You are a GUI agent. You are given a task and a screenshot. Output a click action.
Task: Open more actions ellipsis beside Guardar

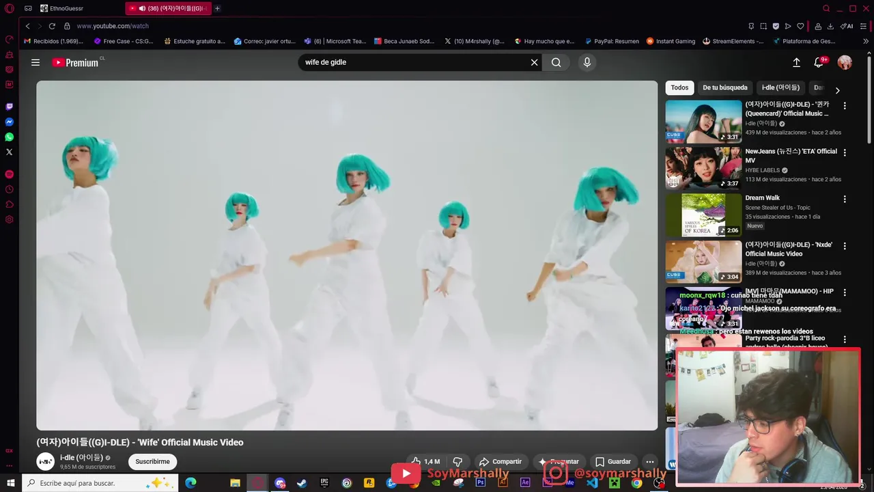[650, 461]
